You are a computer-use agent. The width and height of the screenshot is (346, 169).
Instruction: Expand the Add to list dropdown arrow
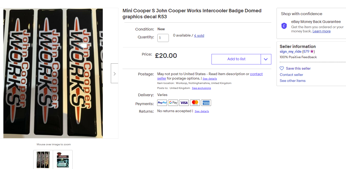pos(266,59)
